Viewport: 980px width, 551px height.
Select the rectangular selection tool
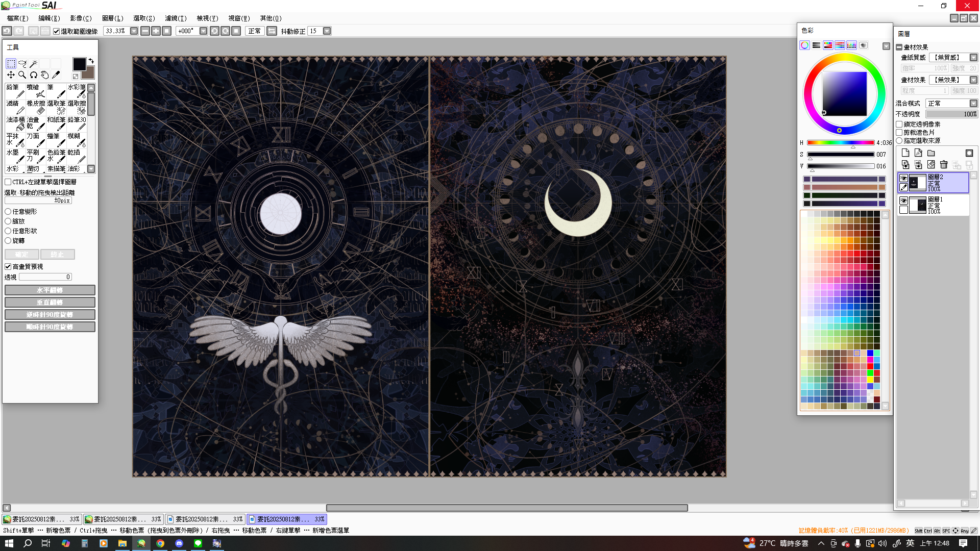coord(11,64)
